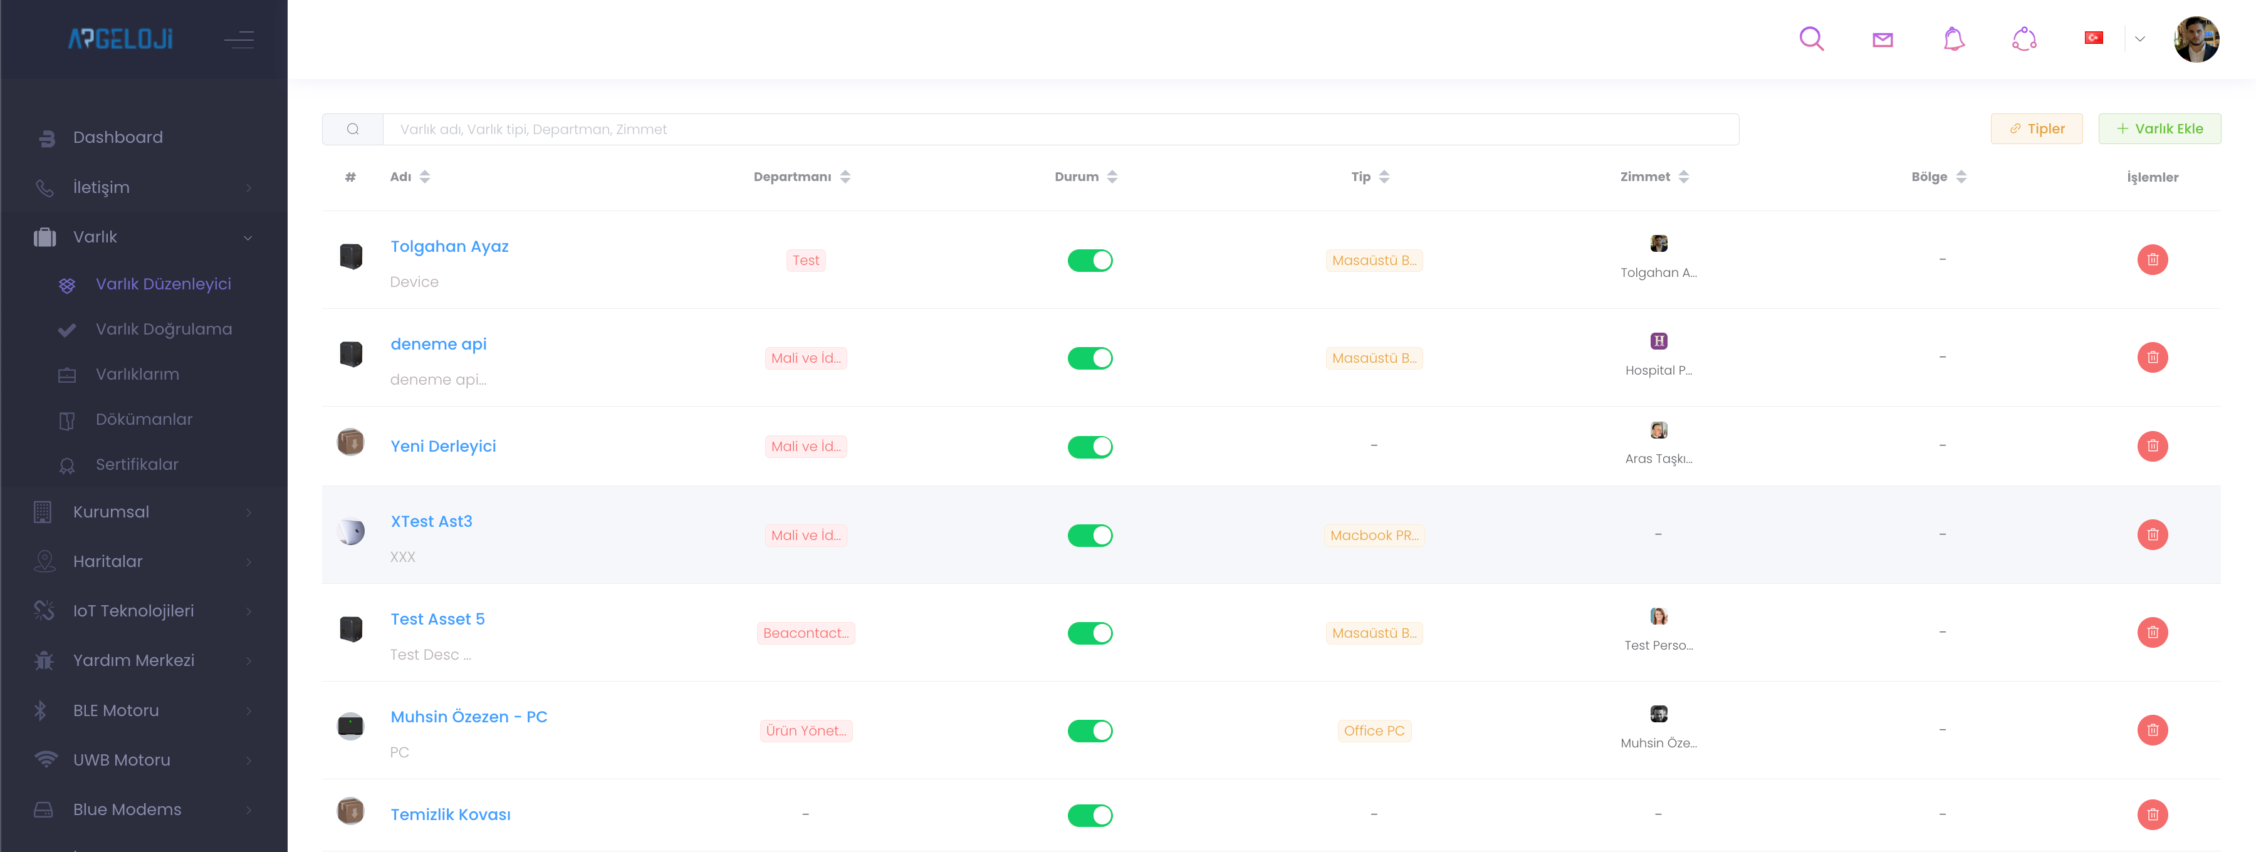This screenshot has width=2256, height=852.
Task: Click the hamburger menu collapse icon
Action: tap(238, 39)
